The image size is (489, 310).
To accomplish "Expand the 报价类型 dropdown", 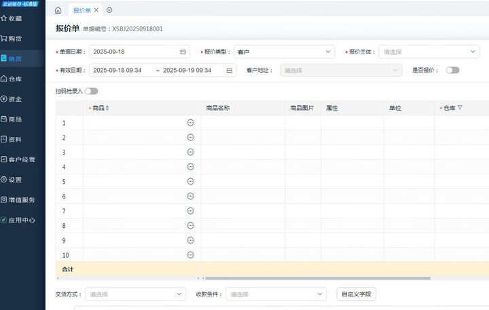I will click(284, 52).
